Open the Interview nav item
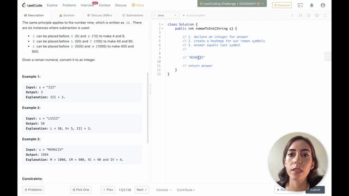 coord(87,5)
